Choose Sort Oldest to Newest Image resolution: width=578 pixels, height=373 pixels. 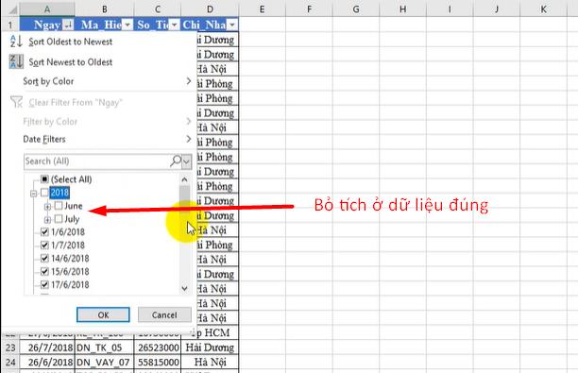pyautogui.click(x=71, y=42)
